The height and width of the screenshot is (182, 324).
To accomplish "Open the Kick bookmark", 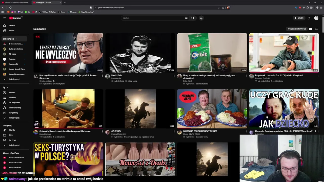I will (x=28, y=12).
